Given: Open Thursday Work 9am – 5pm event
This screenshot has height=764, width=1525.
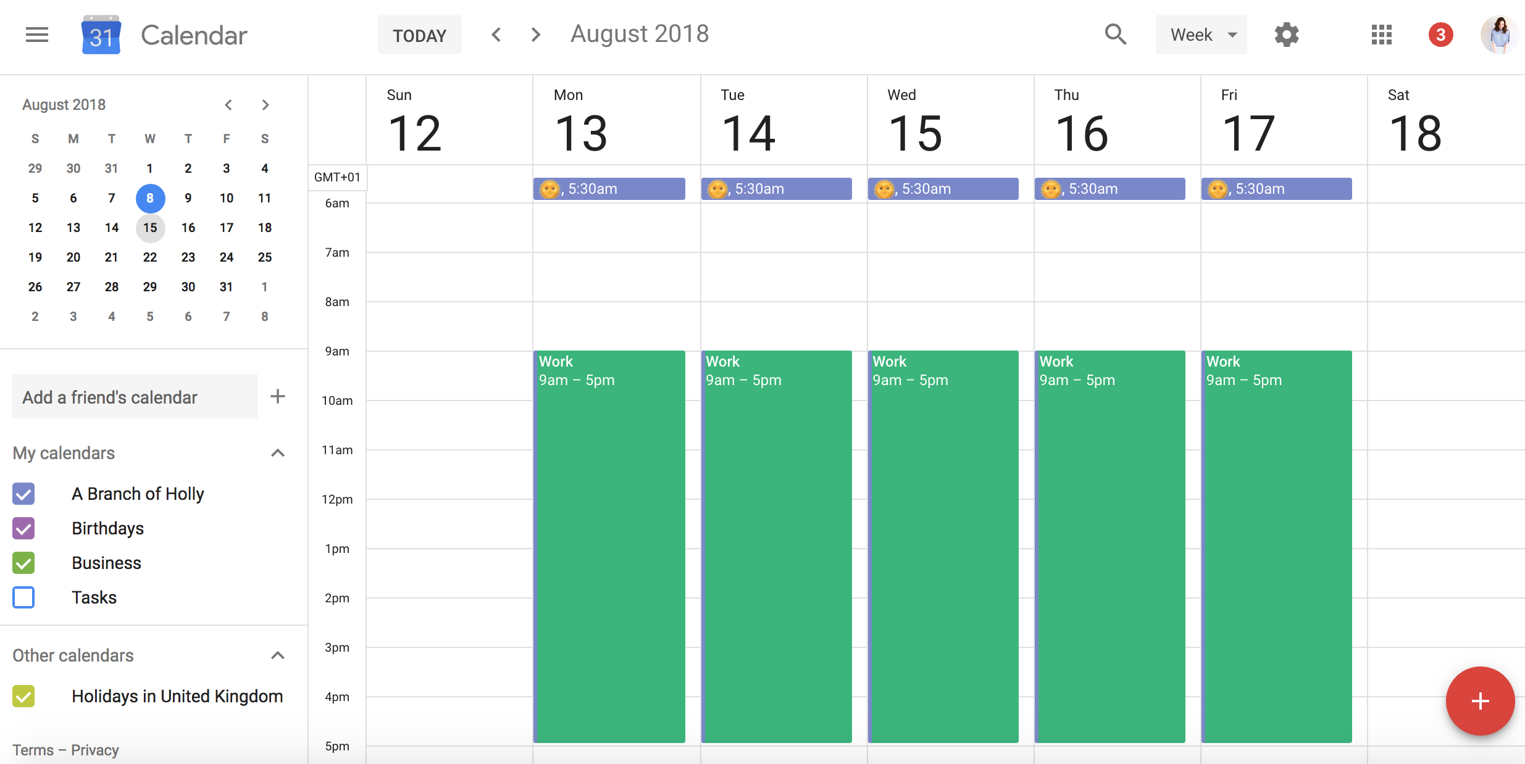Looking at the screenshot, I should pyautogui.click(x=1110, y=547).
